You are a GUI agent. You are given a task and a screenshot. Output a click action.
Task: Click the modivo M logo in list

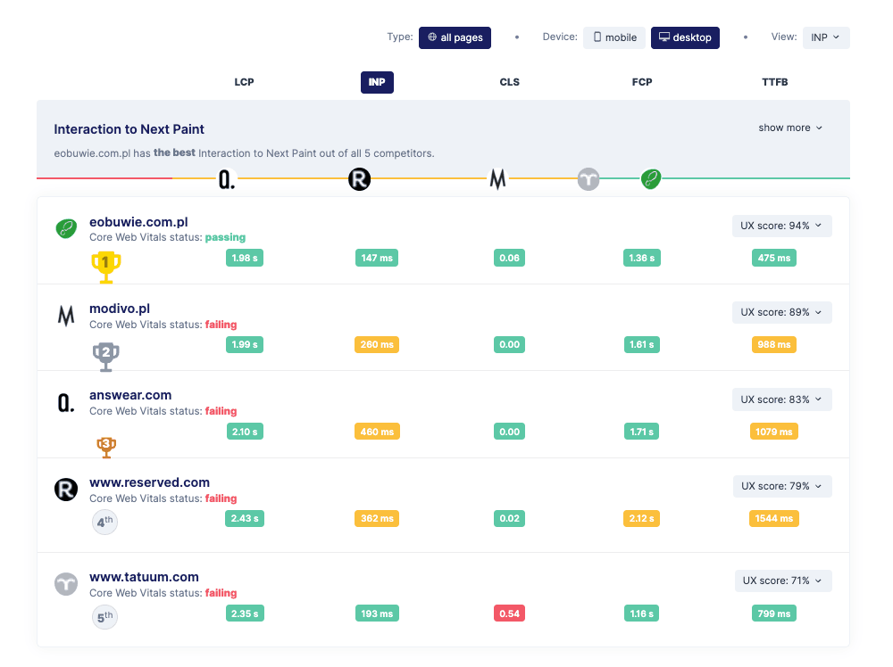pos(66,316)
